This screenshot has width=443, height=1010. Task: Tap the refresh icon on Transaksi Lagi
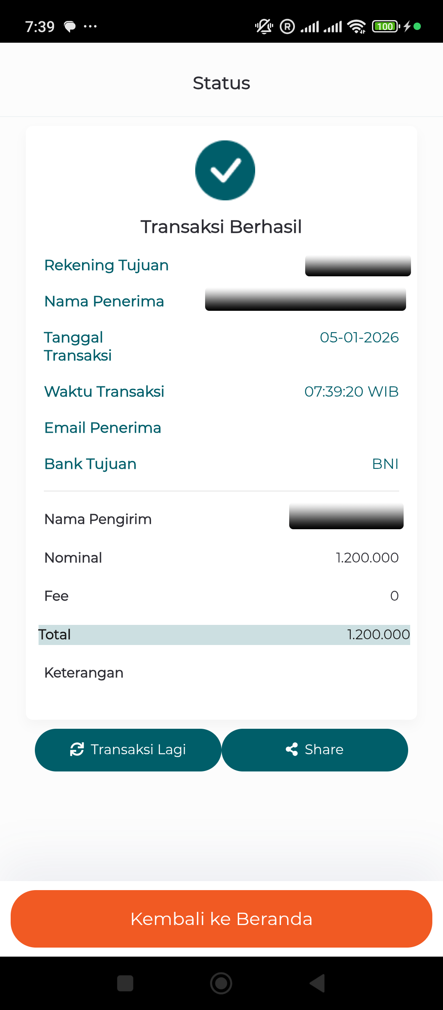[x=77, y=749]
